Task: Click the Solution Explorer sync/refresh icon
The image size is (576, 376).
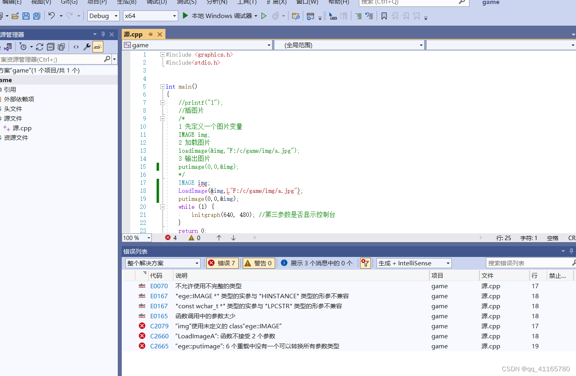Action: coord(40,47)
